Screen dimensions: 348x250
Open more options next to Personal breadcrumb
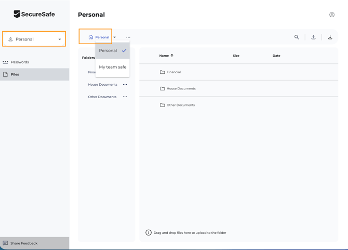point(128,37)
